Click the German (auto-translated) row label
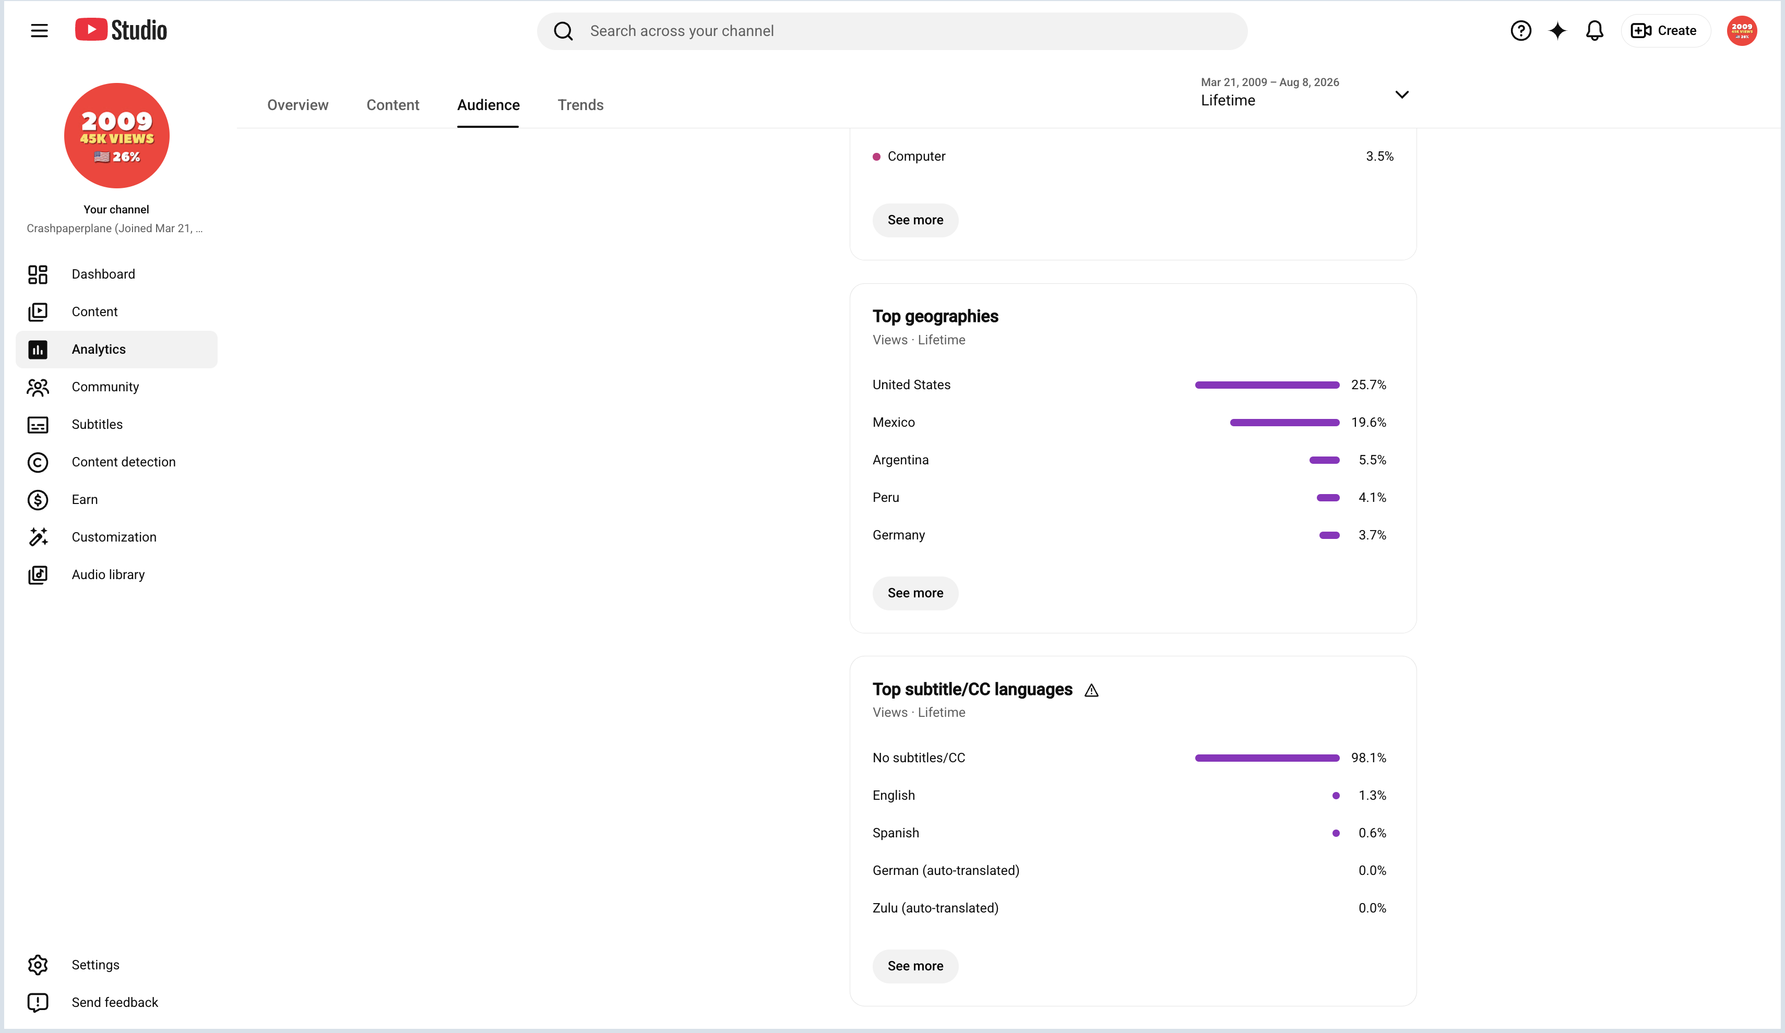 click(x=946, y=870)
